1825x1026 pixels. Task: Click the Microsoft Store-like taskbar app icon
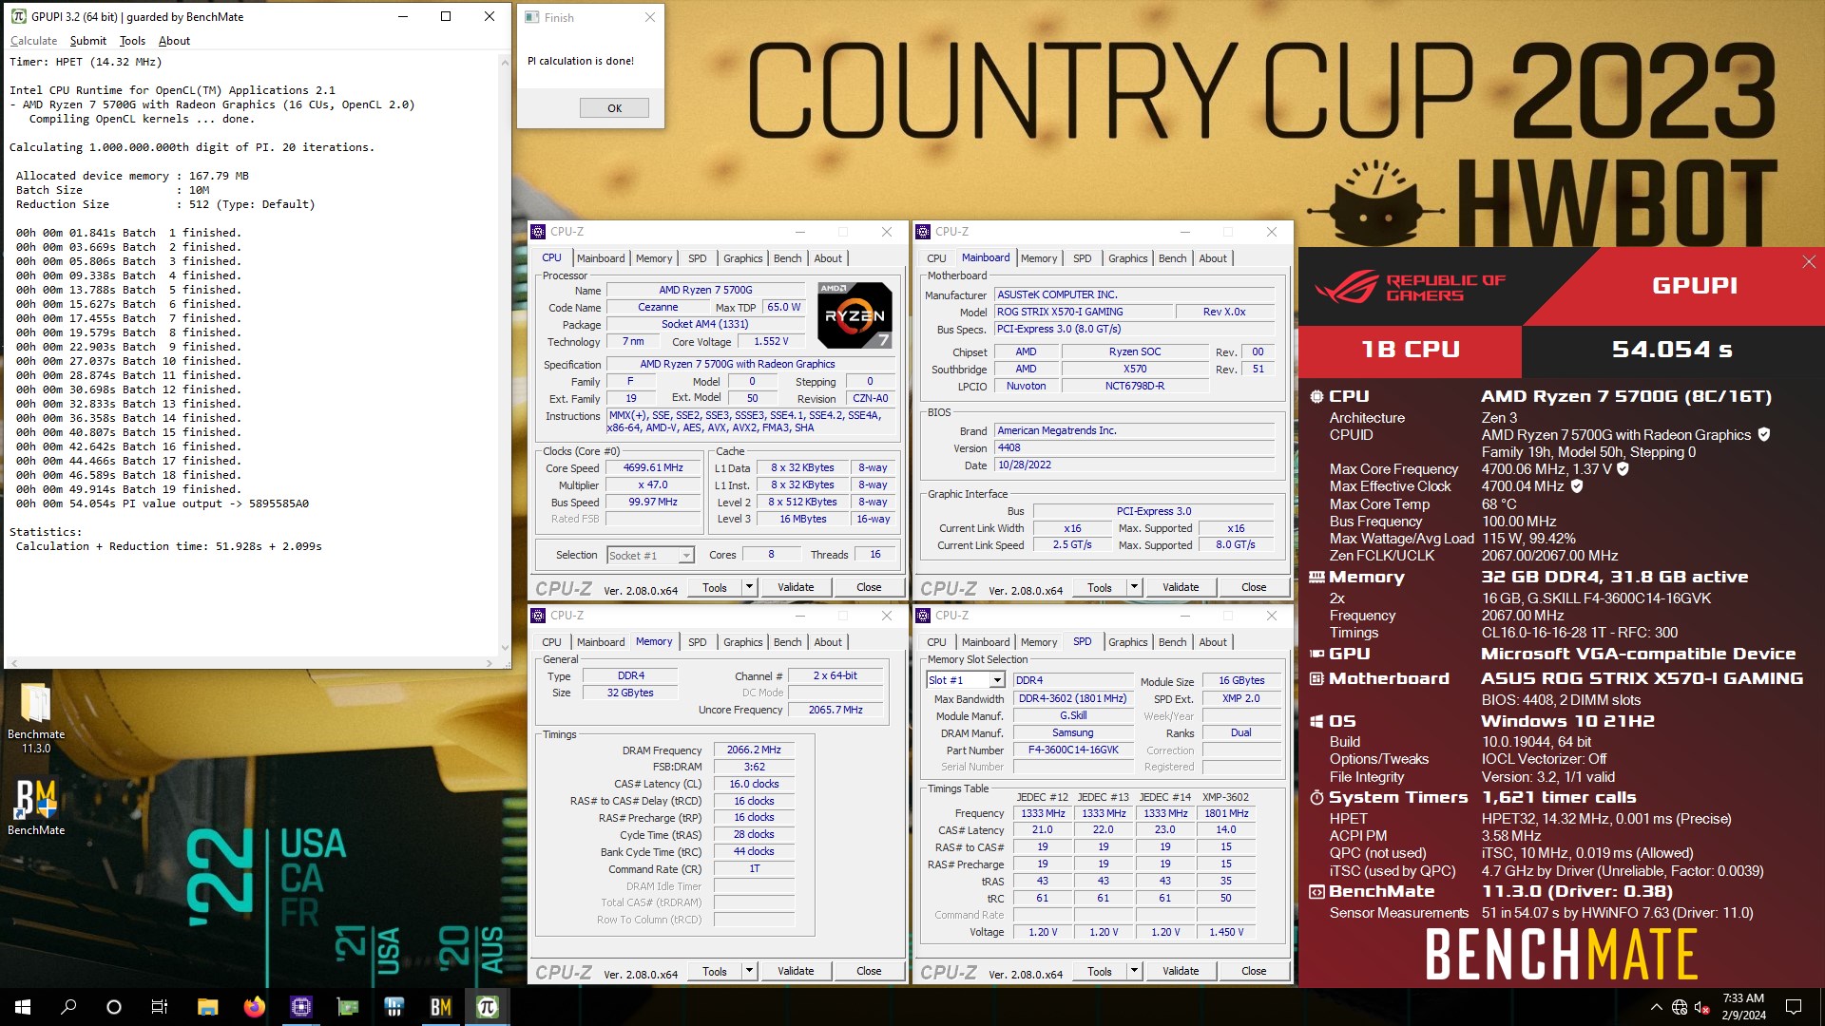tap(394, 1007)
